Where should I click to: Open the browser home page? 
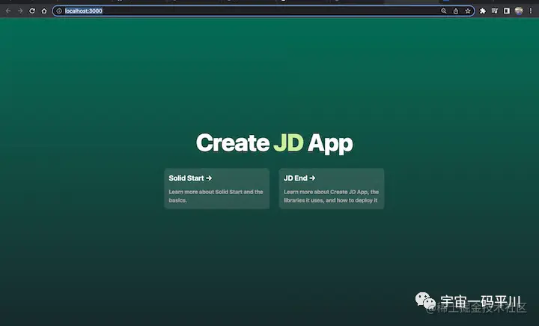[44, 11]
